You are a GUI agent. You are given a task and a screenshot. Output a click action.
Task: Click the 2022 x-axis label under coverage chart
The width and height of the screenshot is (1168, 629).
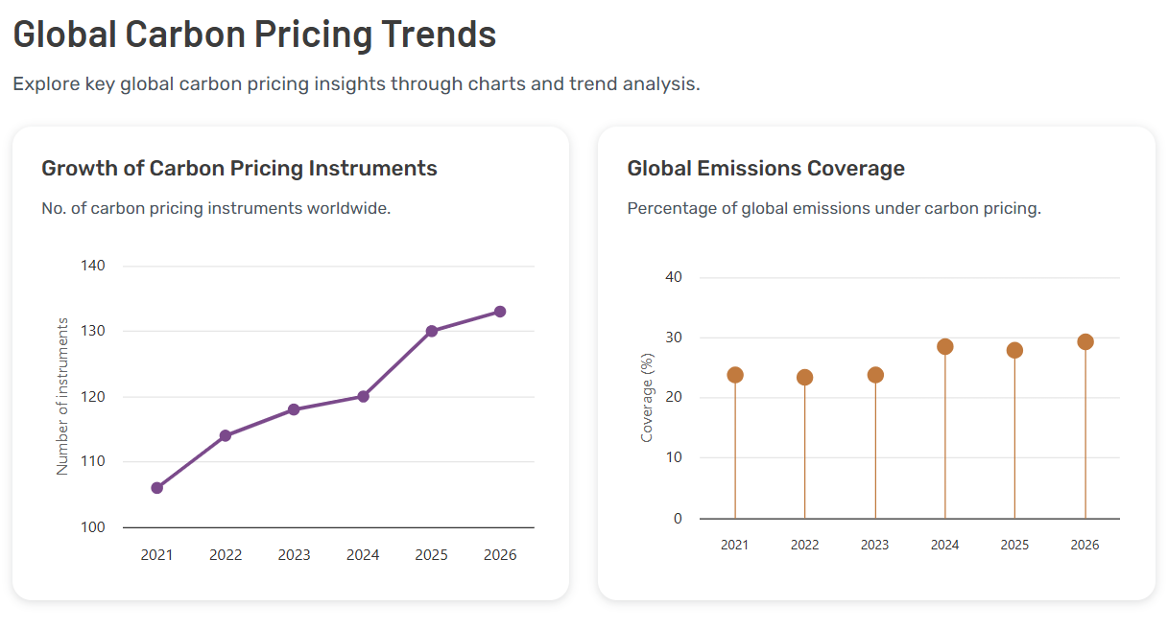coord(805,545)
